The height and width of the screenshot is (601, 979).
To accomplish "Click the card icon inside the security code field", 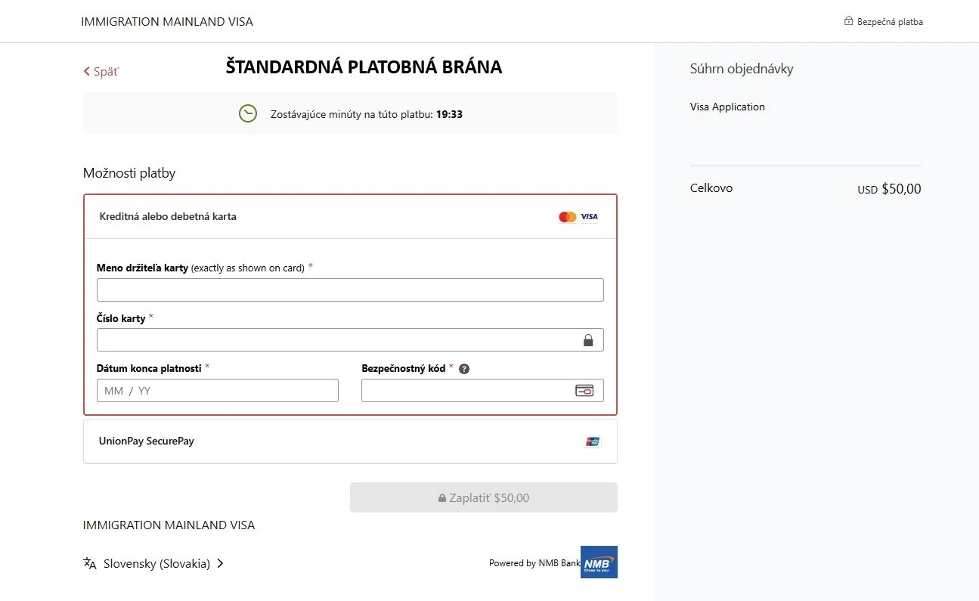I will 585,390.
